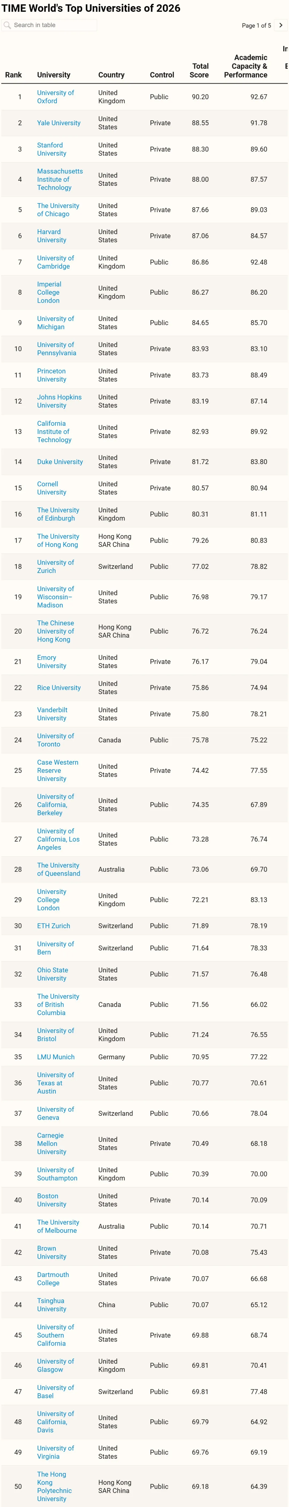Select the Tsinghua University link
Viewport: 289px width, 1507px height.
pos(51,1305)
